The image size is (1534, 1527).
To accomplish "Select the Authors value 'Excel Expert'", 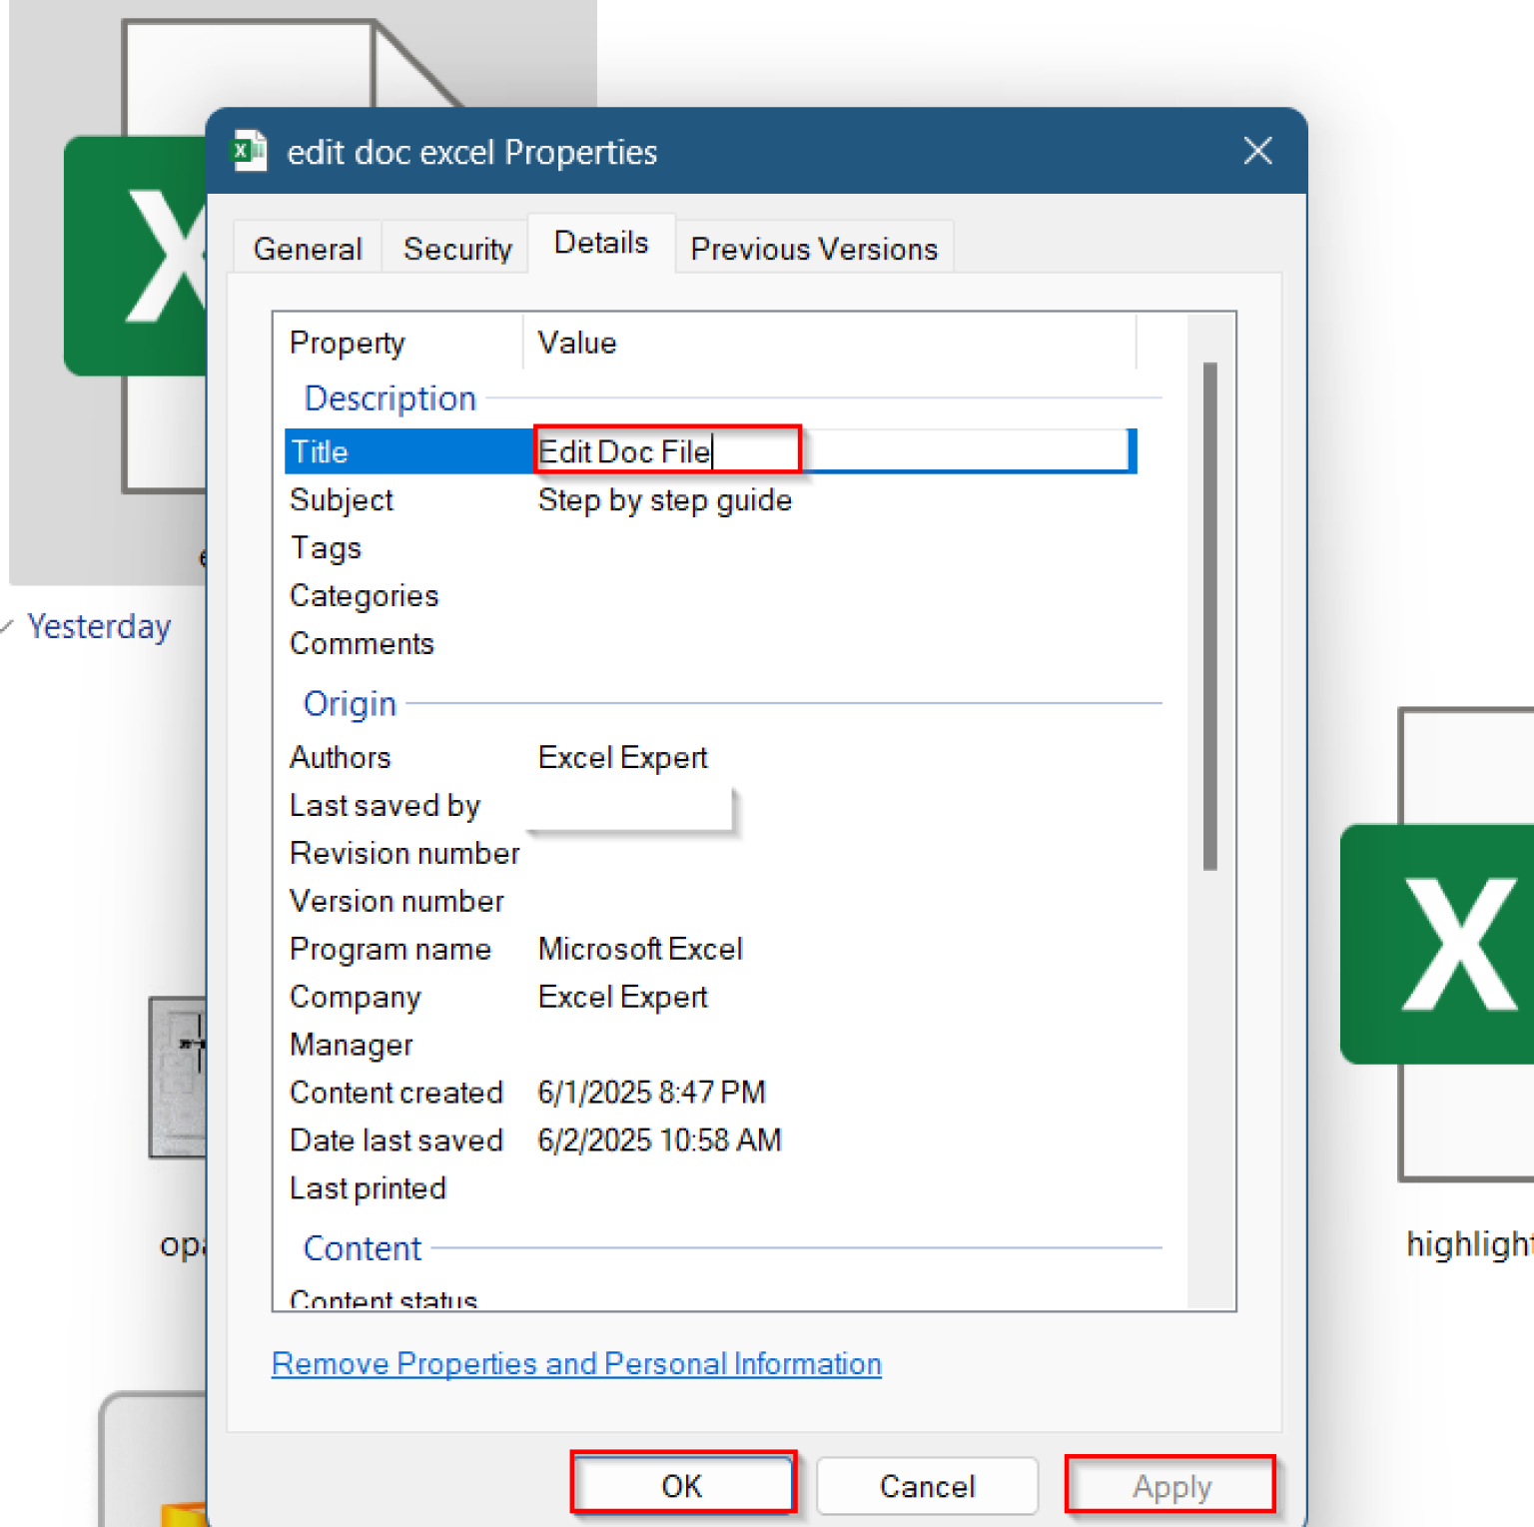I will [x=622, y=756].
